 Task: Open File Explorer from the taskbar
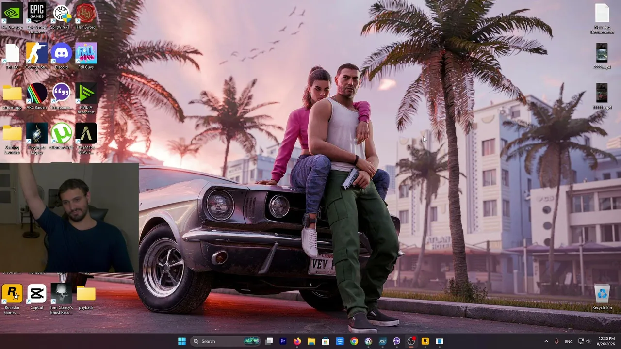point(311,341)
